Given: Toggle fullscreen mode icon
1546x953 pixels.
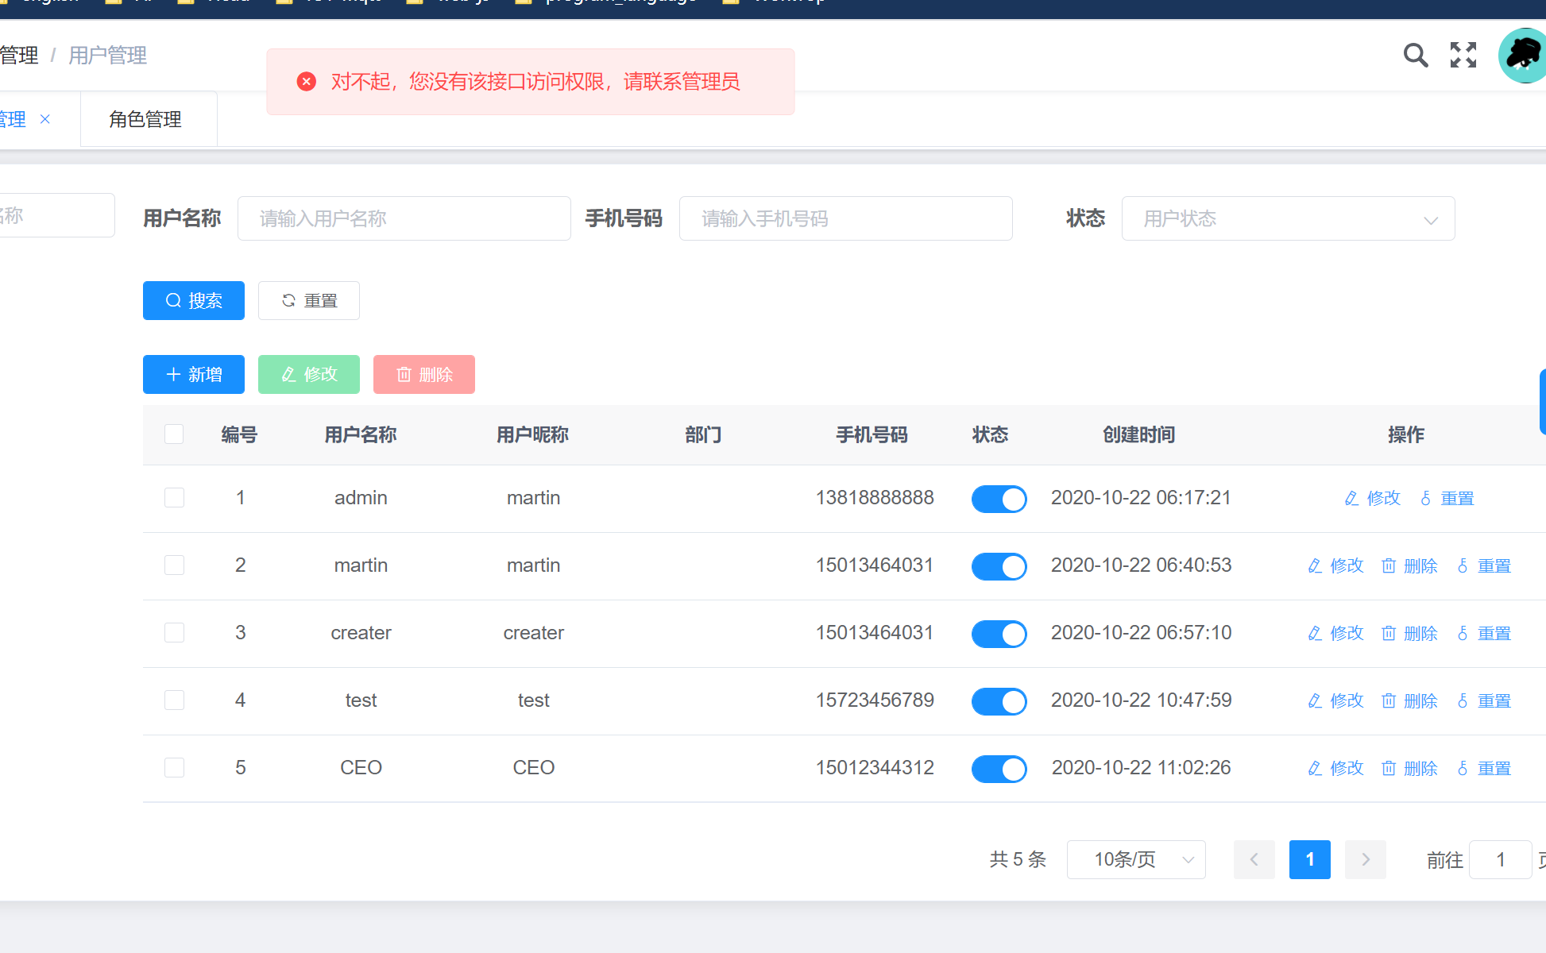Looking at the screenshot, I should tap(1463, 55).
